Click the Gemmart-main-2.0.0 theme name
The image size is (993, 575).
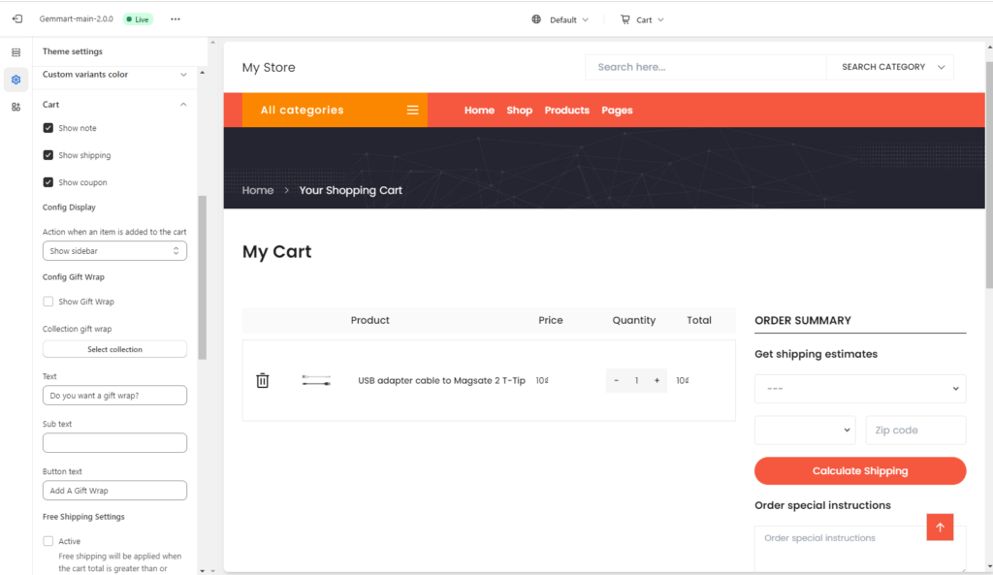76,19
